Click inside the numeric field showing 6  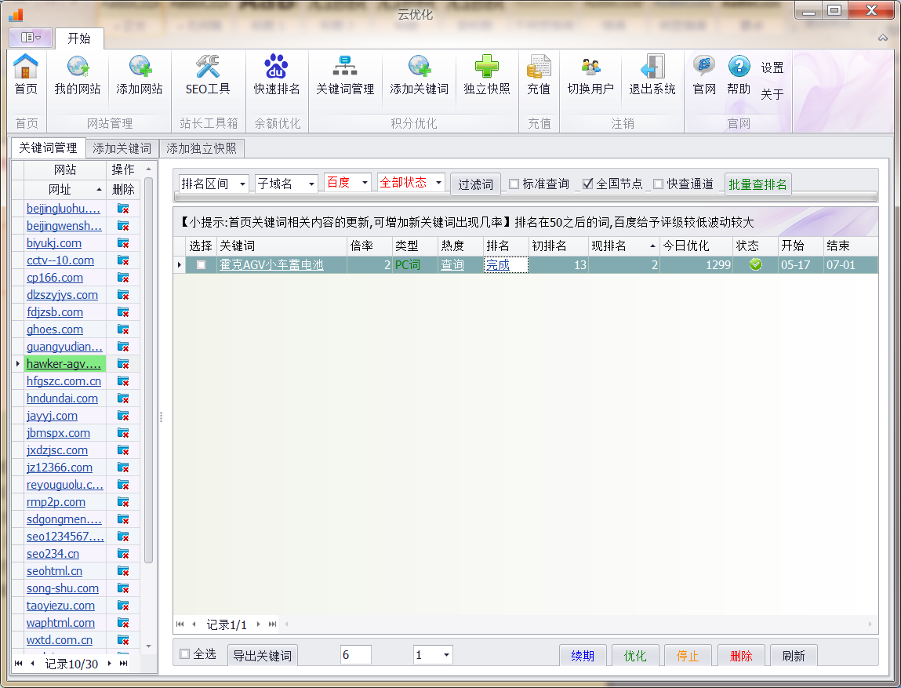click(355, 655)
